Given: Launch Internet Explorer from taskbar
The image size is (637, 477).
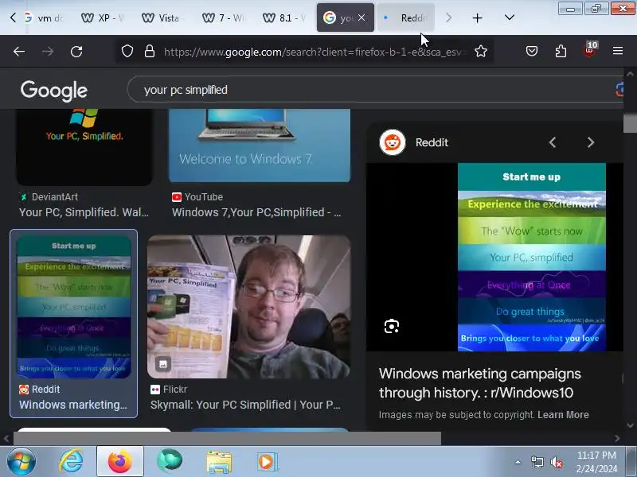Looking at the screenshot, I should coord(71,462).
